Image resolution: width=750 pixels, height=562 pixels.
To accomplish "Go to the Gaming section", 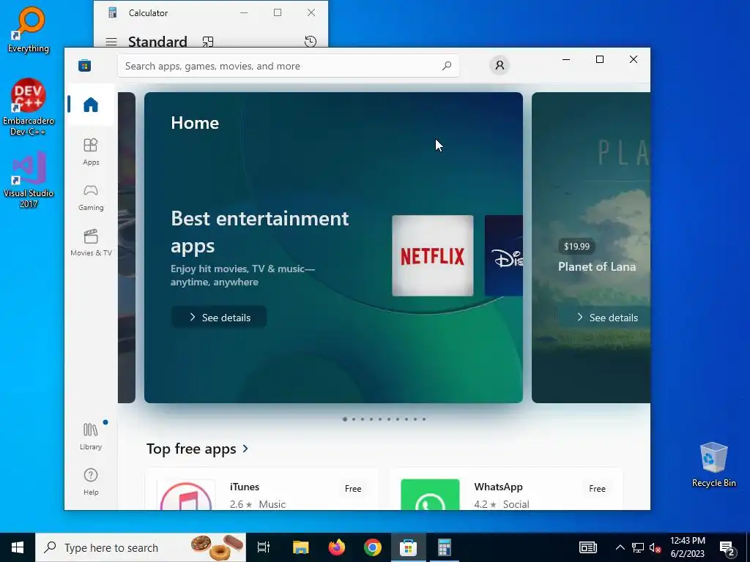I will coord(91,198).
